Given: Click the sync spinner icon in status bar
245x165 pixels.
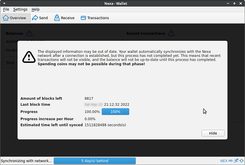Looking at the screenshot, I should pyautogui.click(x=241, y=161).
